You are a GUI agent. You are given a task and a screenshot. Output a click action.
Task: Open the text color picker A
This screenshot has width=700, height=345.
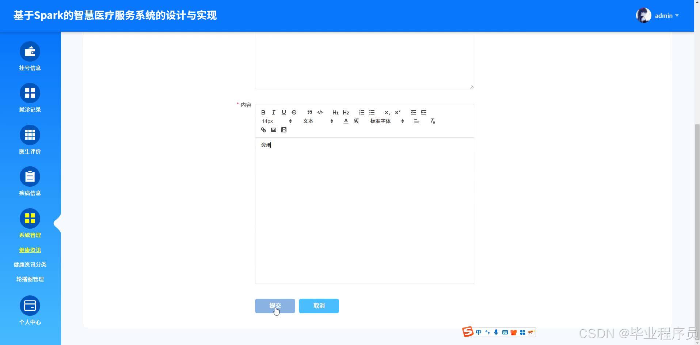[x=346, y=121]
